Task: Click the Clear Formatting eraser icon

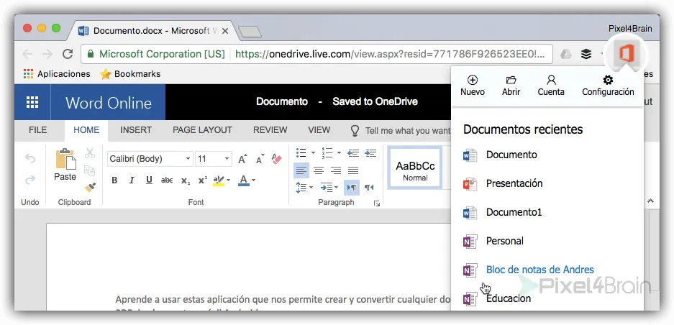Action: [x=276, y=159]
